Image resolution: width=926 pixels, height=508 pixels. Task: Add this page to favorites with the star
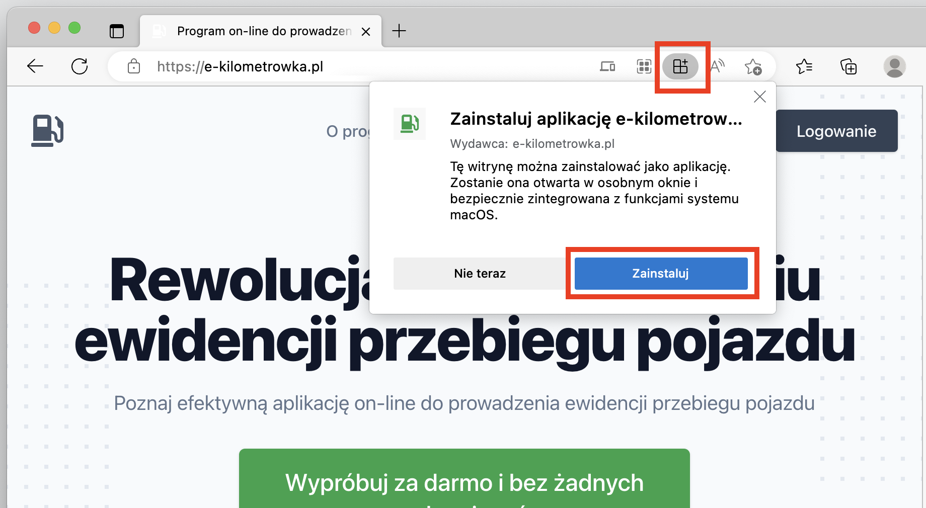(753, 66)
